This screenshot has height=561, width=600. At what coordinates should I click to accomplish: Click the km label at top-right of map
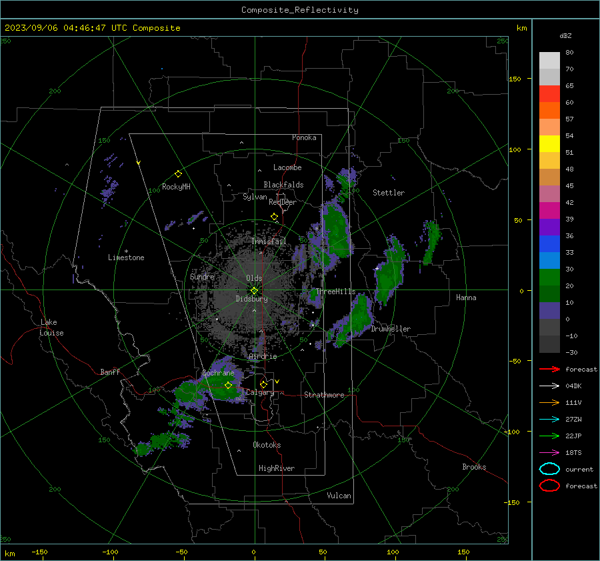point(521,28)
